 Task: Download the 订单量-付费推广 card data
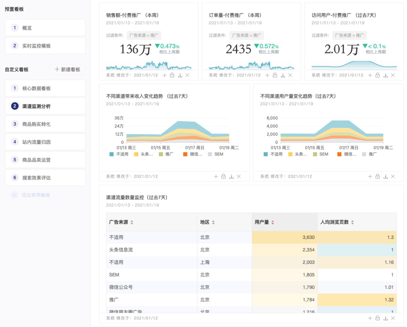pos(283,75)
